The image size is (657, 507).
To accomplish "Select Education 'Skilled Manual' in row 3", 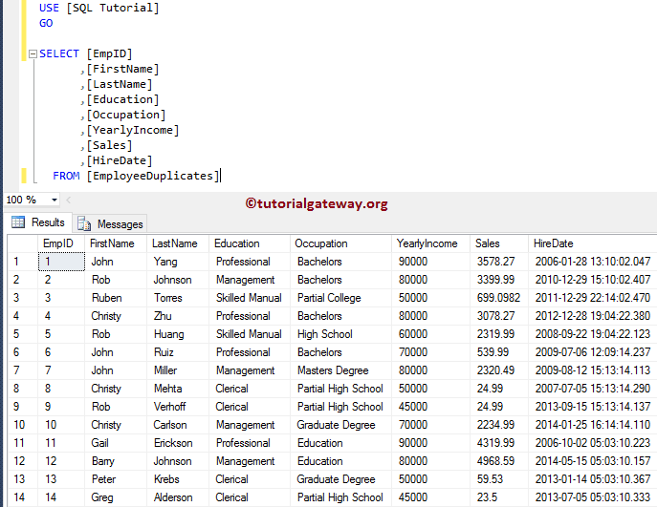I will 250,298.
